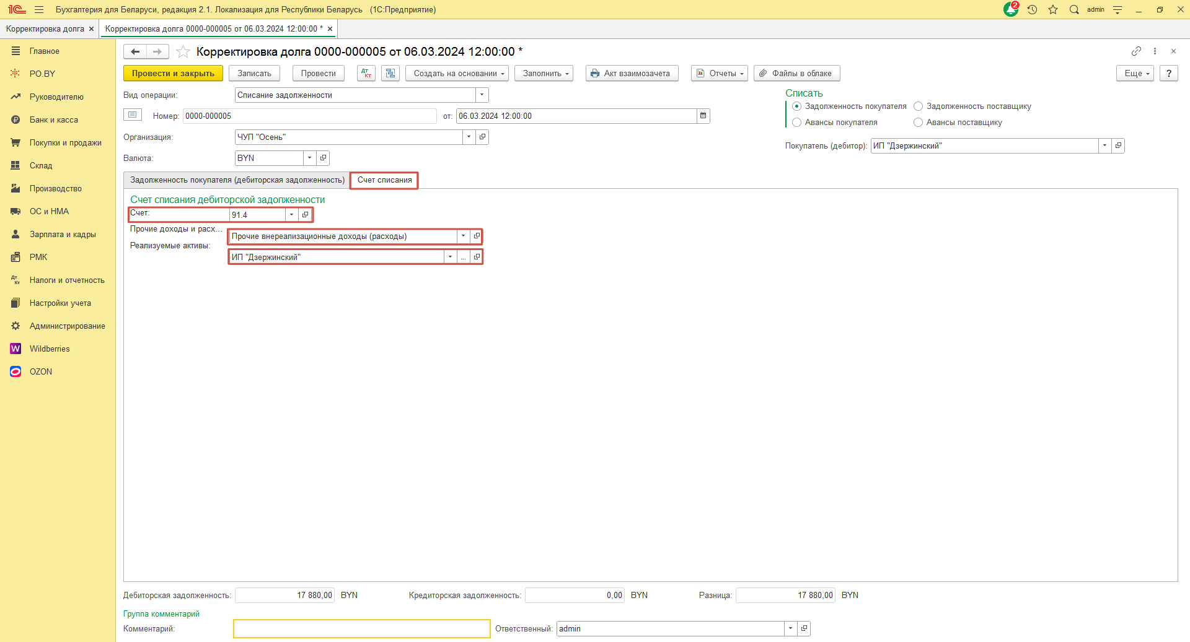Copy link to this document icon

tap(1136, 51)
